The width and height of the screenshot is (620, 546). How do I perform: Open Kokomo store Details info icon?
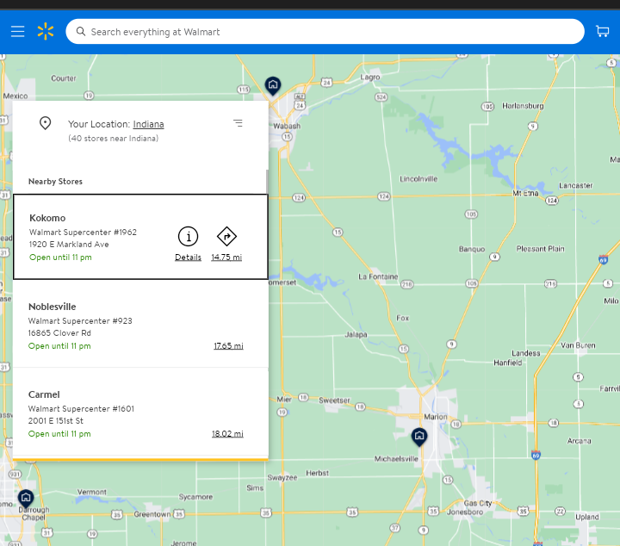coord(188,237)
